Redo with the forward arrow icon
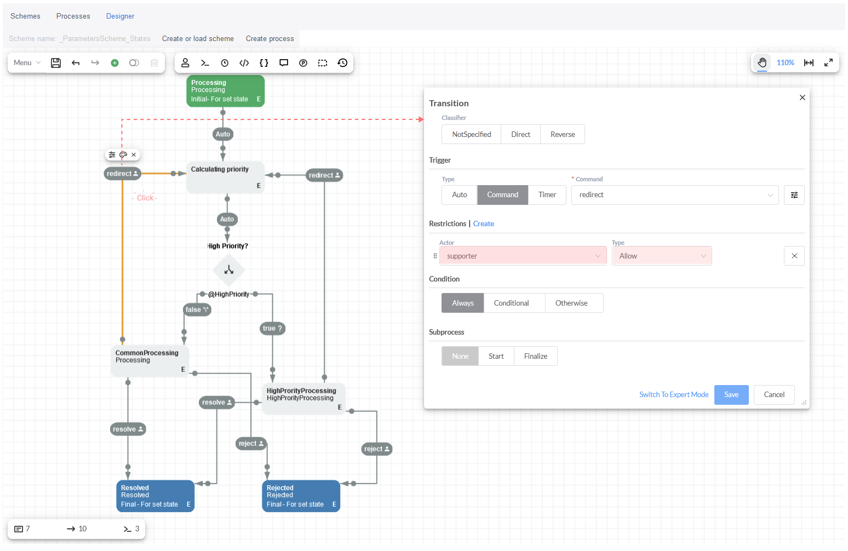Image resolution: width=848 pixels, height=551 pixels. point(95,63)
